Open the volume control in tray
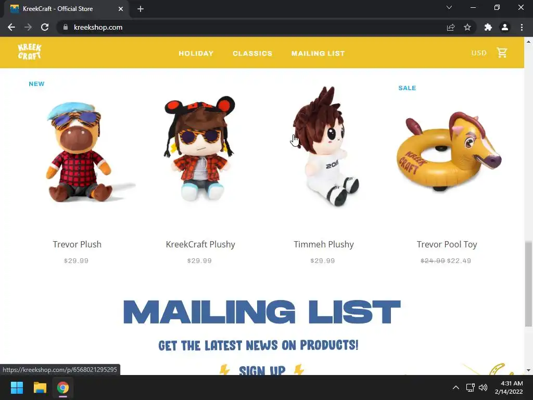533x400 pixels. 483,387
